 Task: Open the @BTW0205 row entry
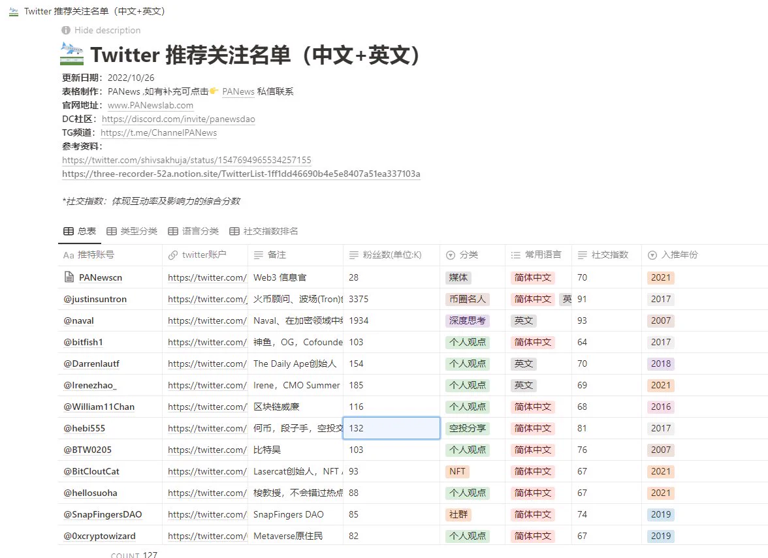pyautogui.click(x=88, y=450)
